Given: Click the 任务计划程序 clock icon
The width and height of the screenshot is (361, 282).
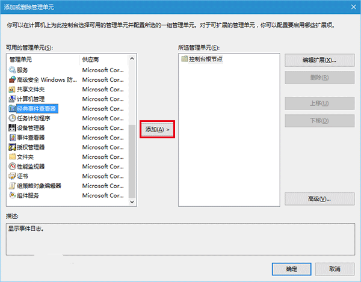Looking at the screenshot, I should [12, 118].
